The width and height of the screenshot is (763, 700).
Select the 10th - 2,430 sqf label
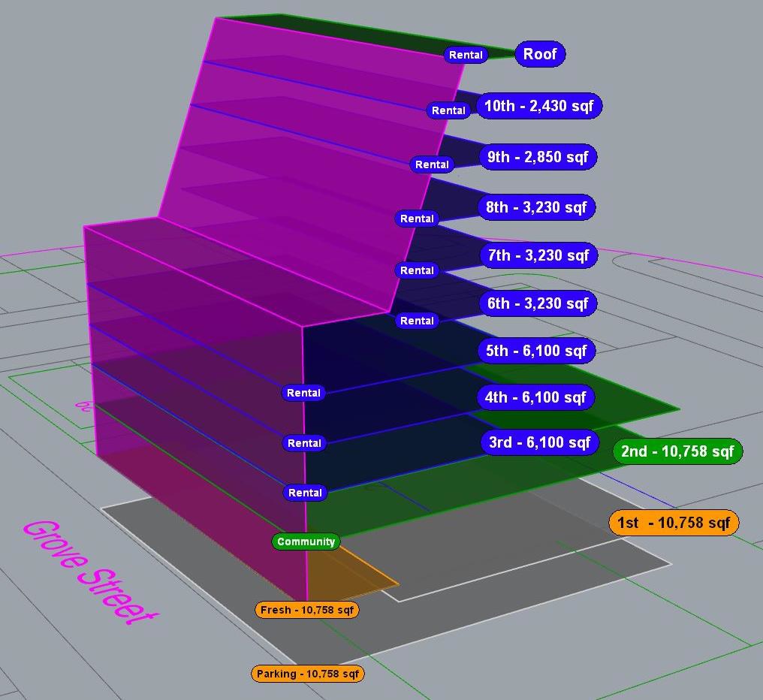pyautogui.click(x=538, y=106)
